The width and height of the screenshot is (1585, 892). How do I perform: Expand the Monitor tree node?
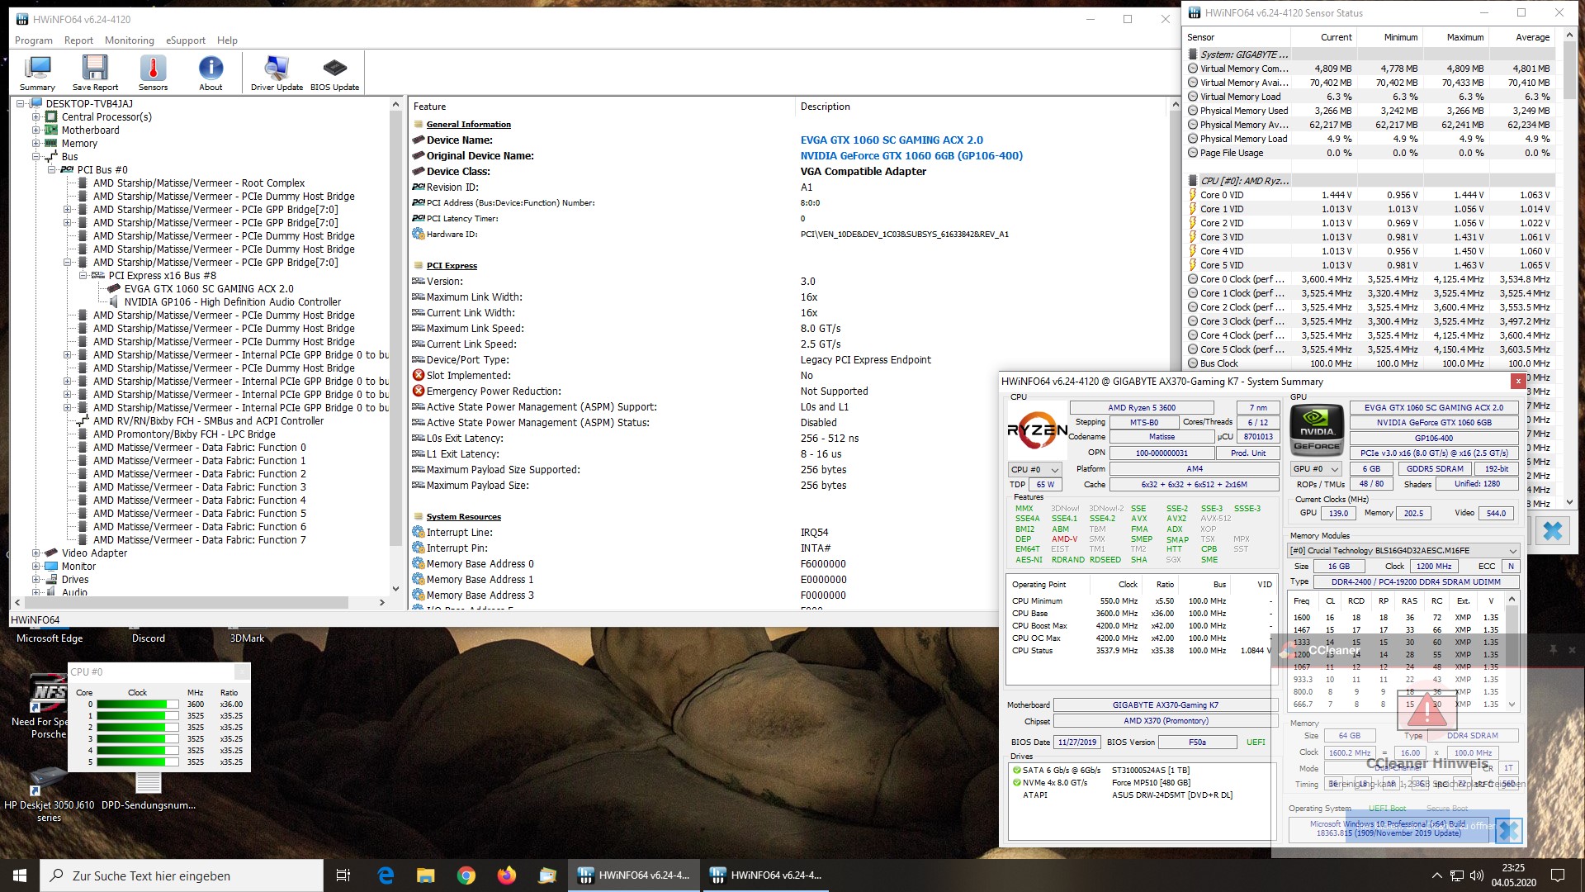[x=36, y=567]
